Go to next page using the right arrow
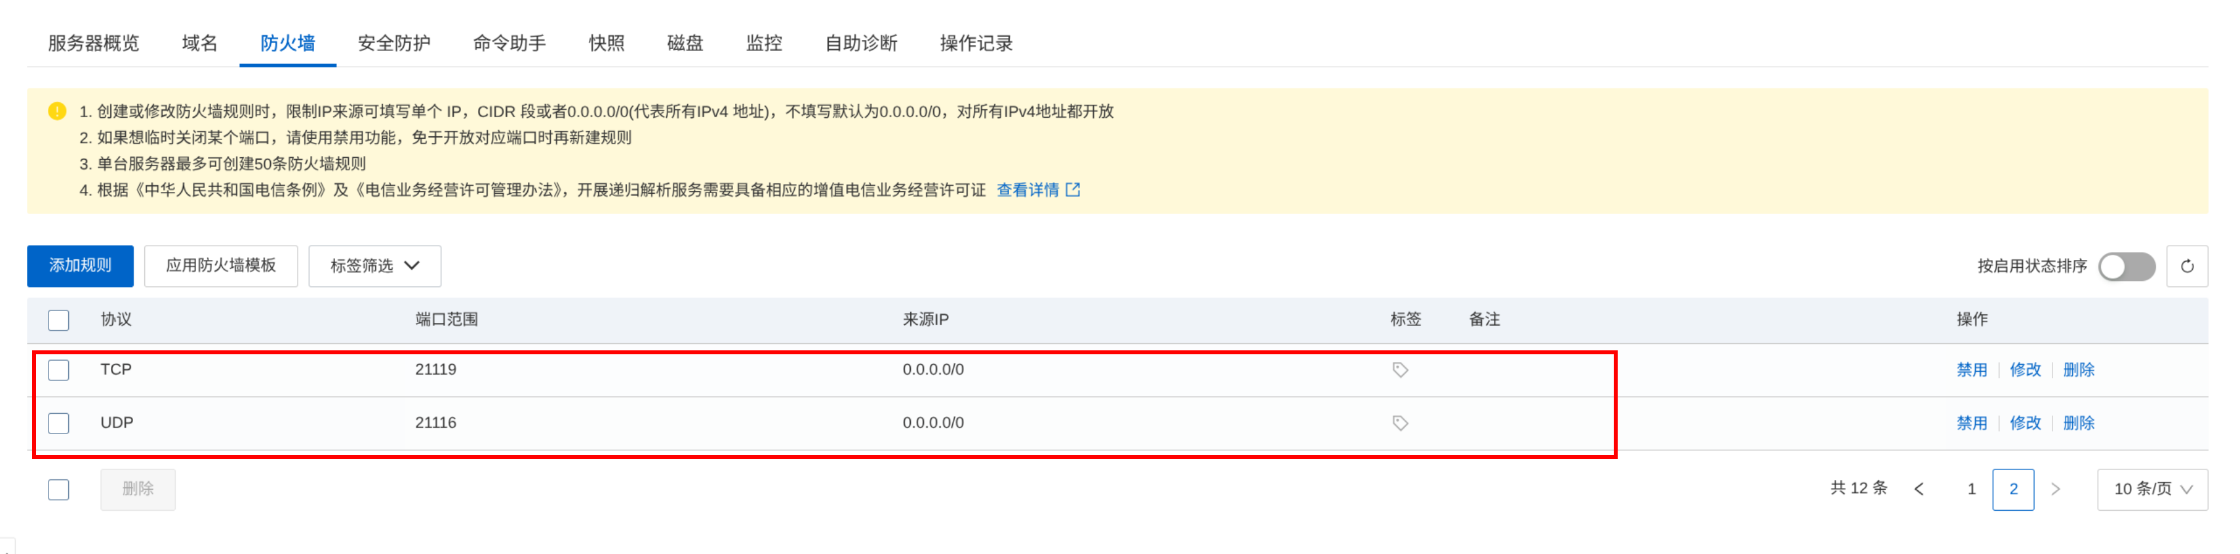Viewport: 2240px width, 554px height. coord(2056,489)
